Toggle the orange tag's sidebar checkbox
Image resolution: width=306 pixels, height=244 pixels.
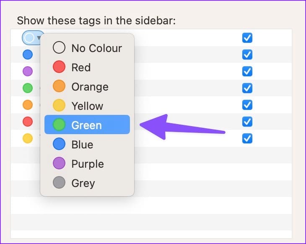pyautogui.click(x=247, y=105)
